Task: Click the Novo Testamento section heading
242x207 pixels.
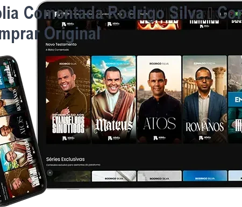Action: click(61, 44)
